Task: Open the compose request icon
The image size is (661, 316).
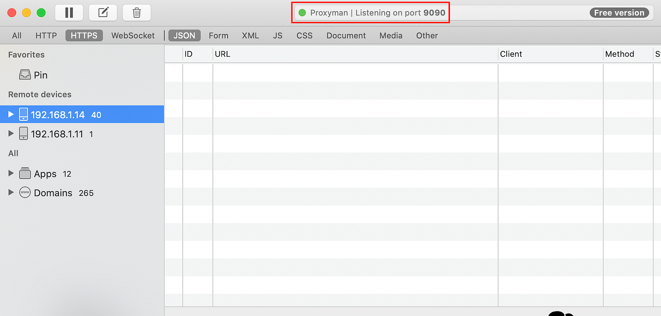Action: point(103,13)
